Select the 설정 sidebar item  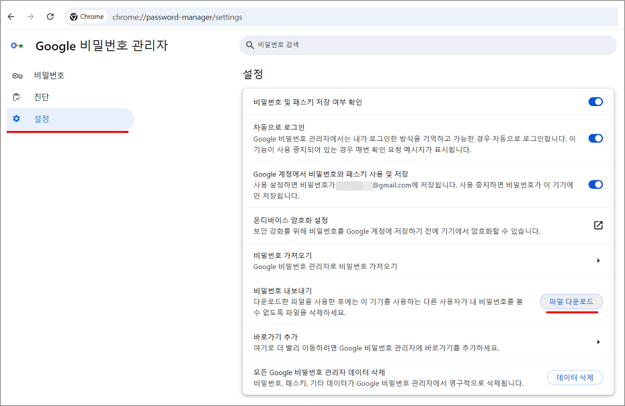(70, 119)
